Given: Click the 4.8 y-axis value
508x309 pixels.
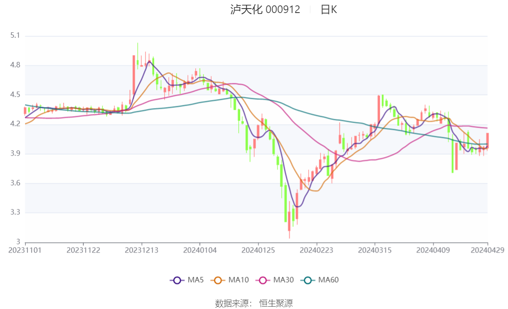Looking at the screenshot, I should (x=15, y=65).
